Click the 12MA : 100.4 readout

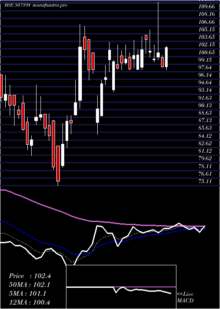coord(29,302)
